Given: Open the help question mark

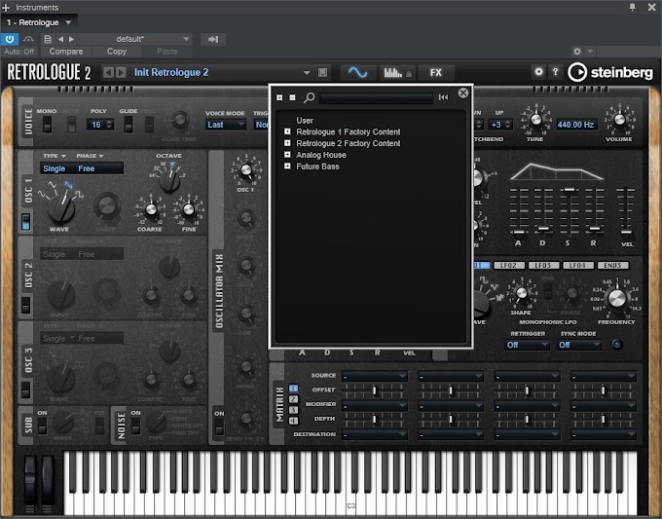Looking at the screenshot, I should coord(555,71).
